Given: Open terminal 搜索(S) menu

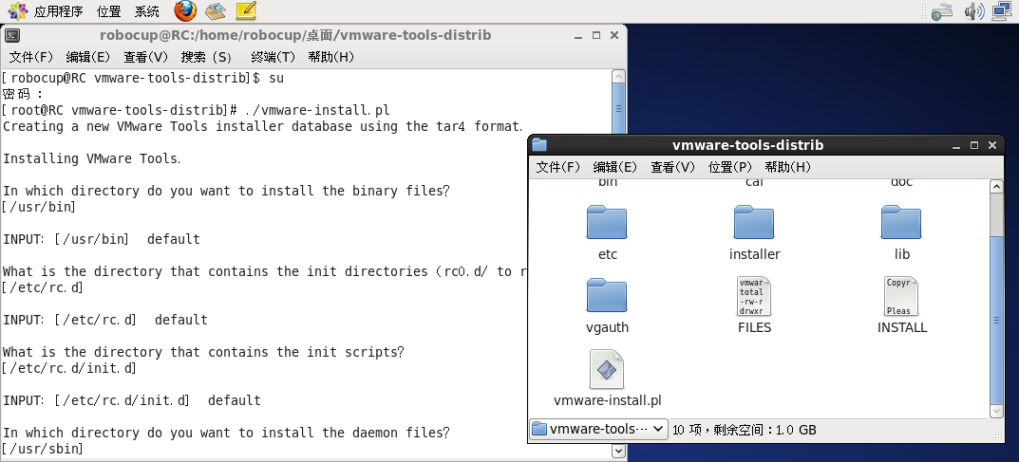Looking at the screenshot, I should tap(207, 57).
